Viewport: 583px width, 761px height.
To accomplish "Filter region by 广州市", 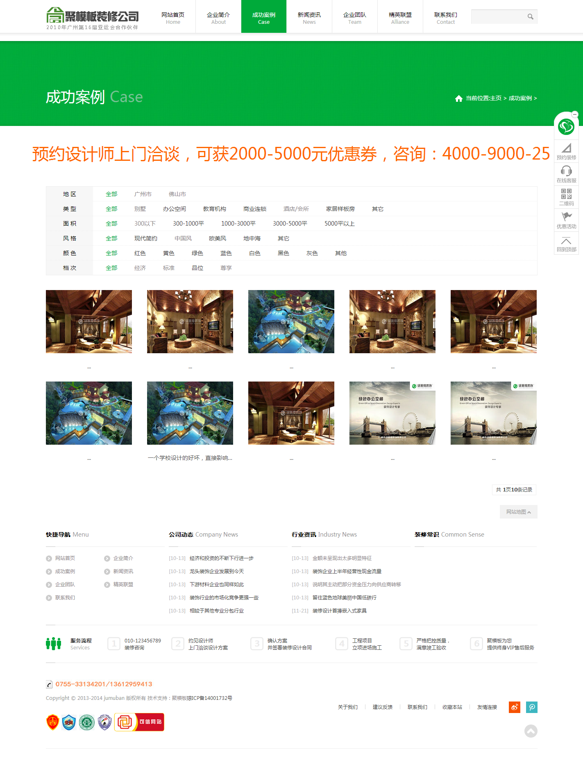I will tap(143, 194).
